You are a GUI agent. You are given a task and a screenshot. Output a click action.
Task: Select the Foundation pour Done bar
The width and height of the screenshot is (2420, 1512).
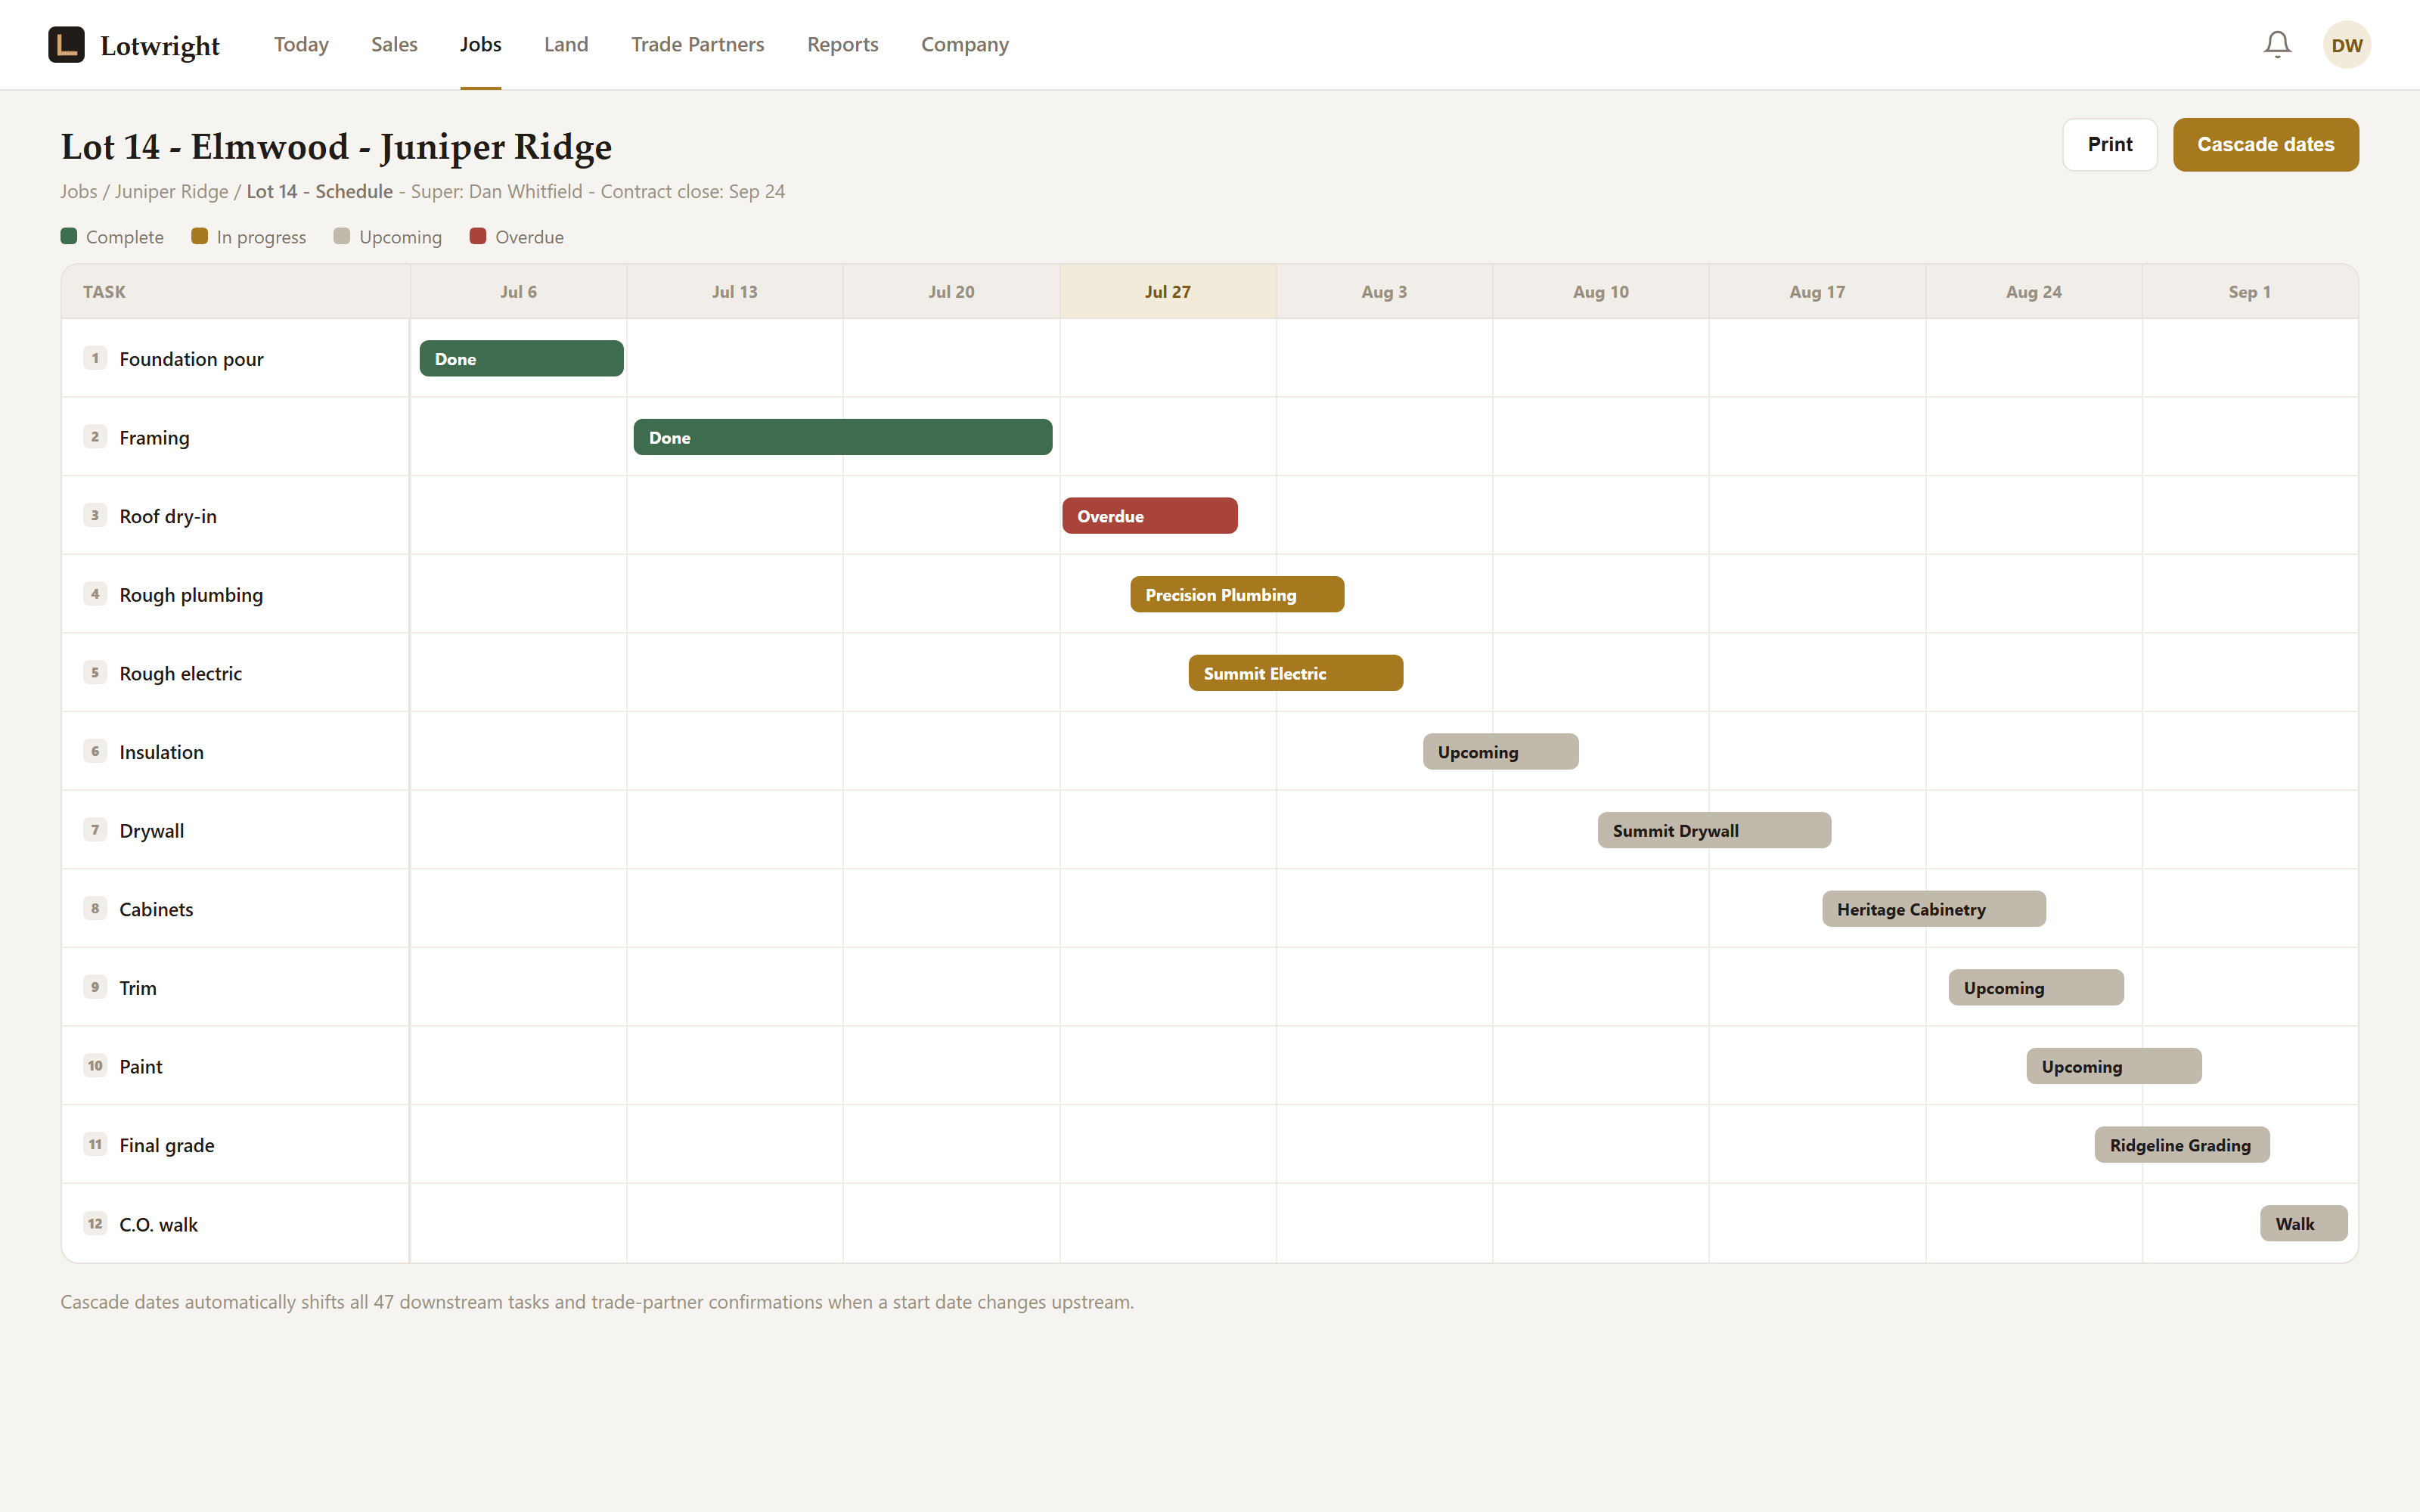click(521, 359)
